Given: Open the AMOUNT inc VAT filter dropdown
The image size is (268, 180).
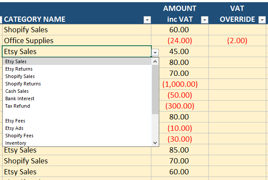Looking at the screenshot, I should pos(204,20).
